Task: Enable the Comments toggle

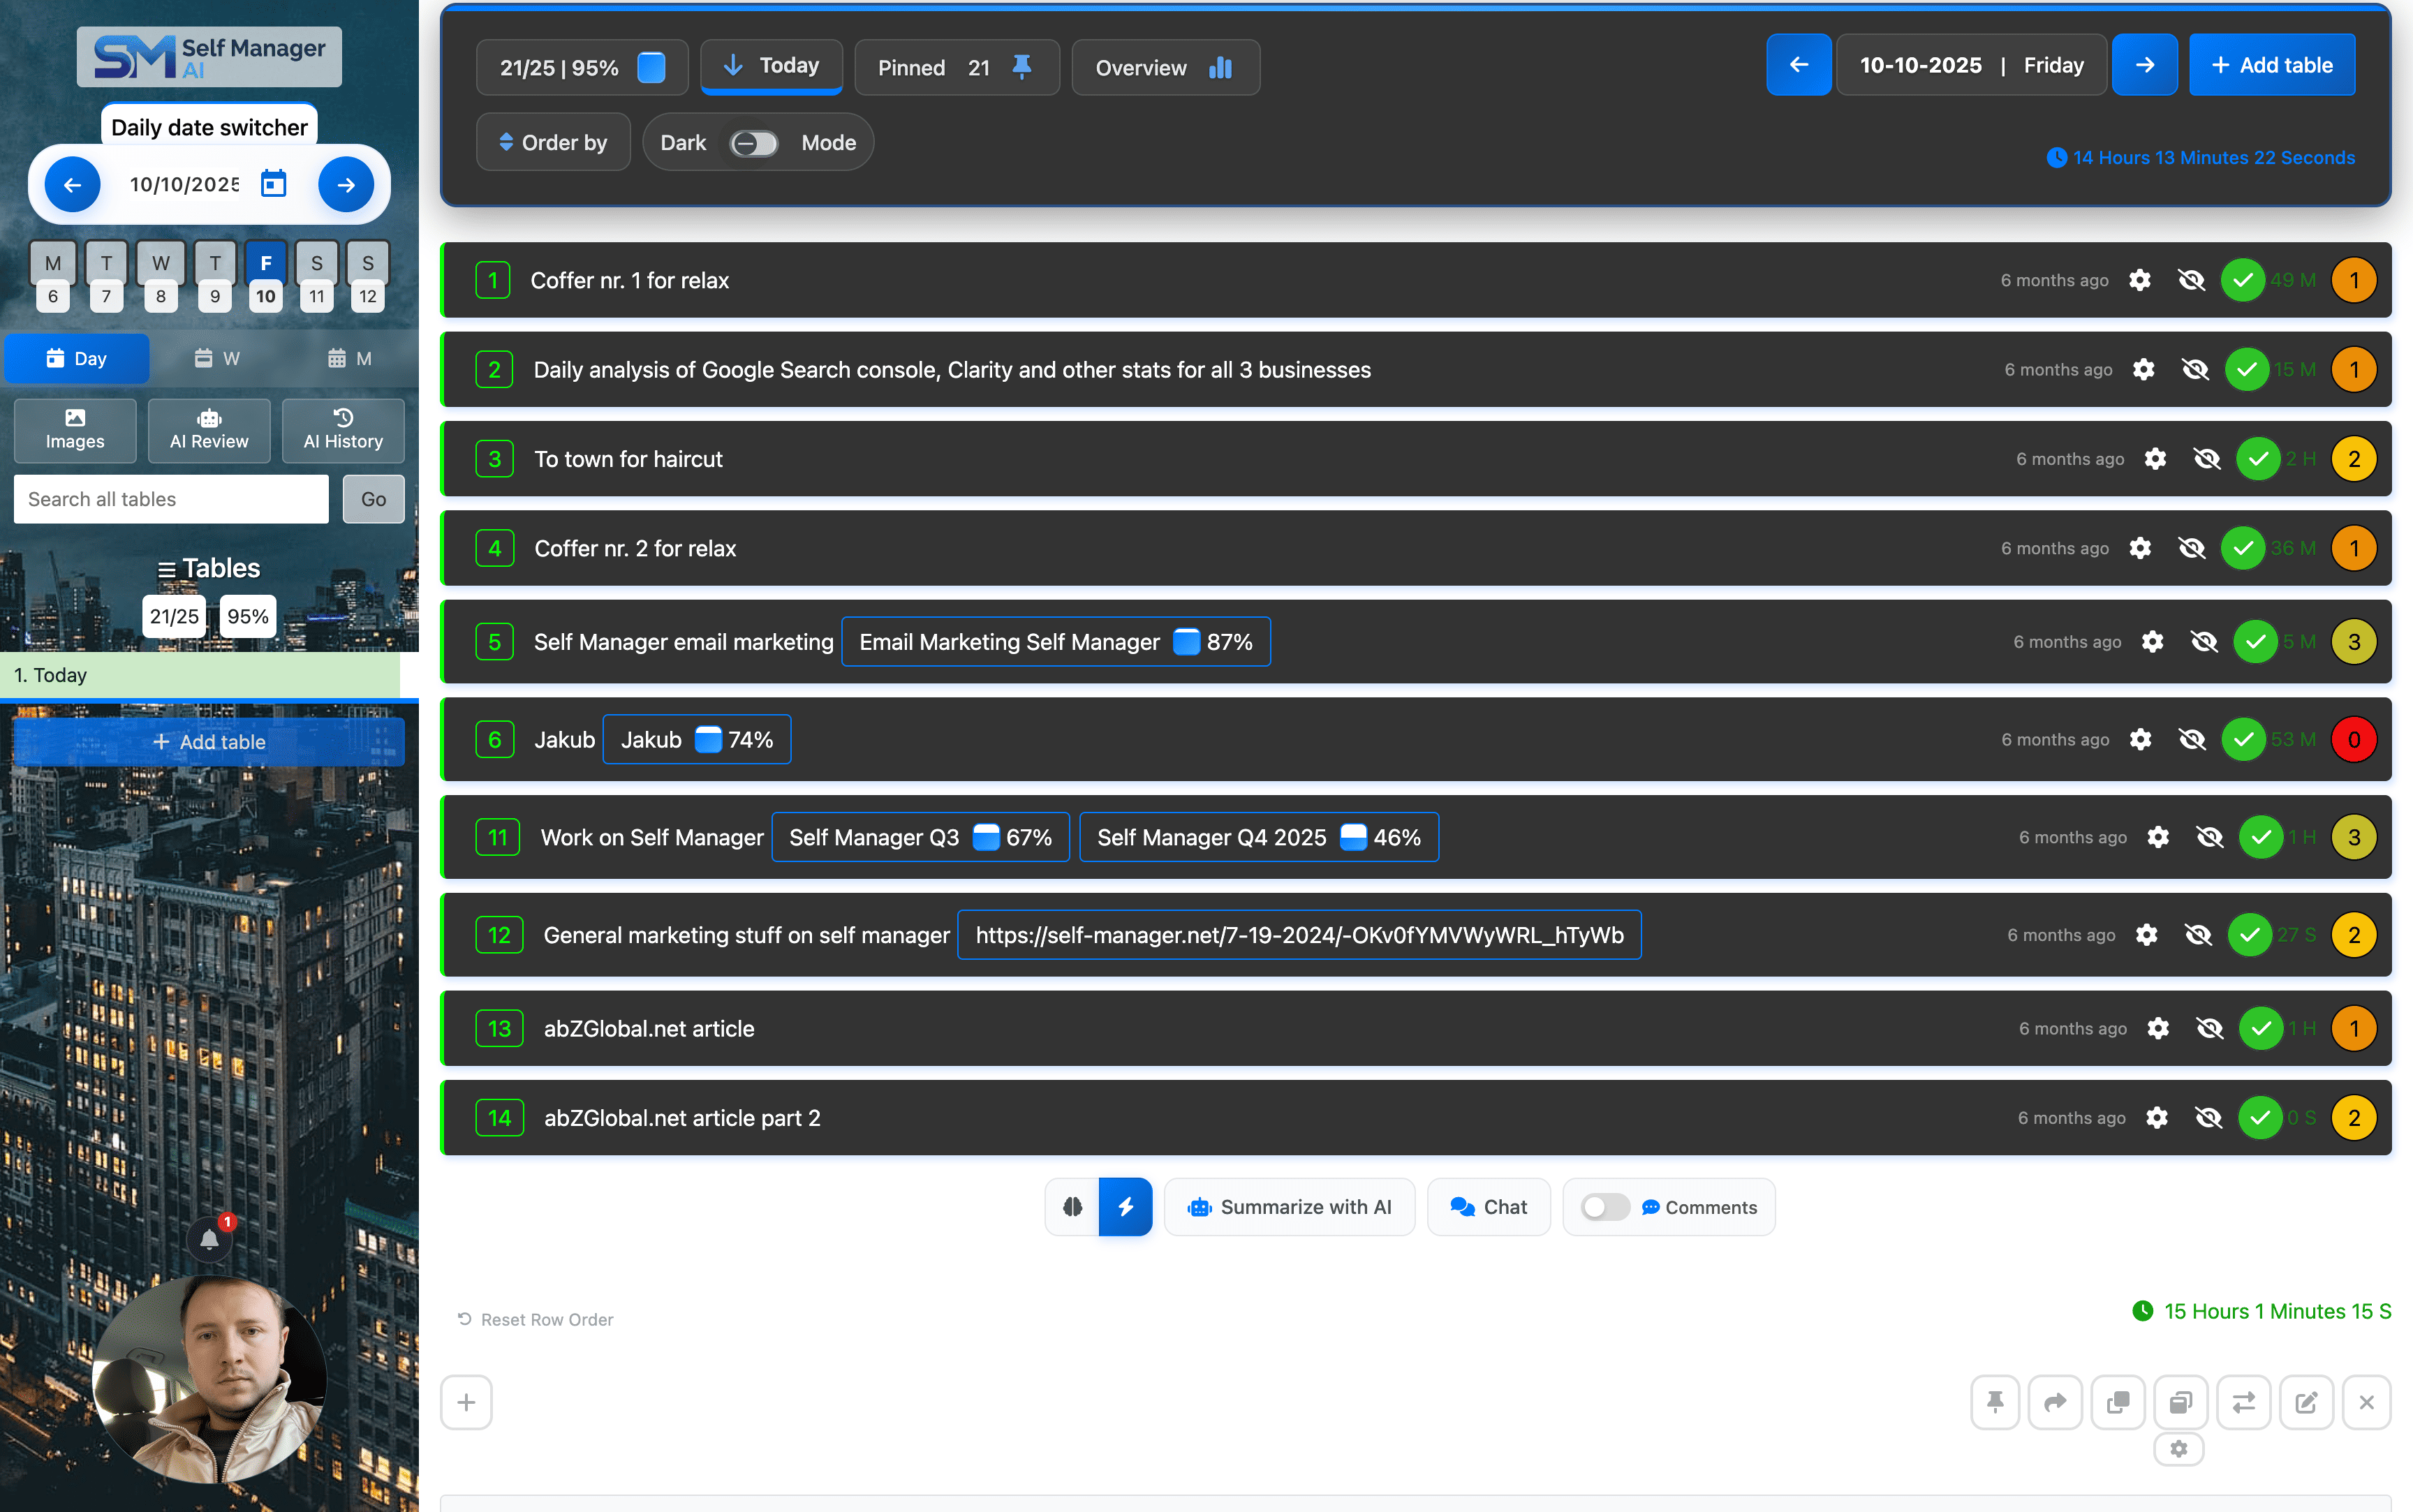Action: pos(1603,1207)
